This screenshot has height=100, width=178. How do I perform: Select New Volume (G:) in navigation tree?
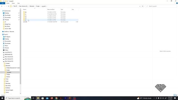pos(9,61)
